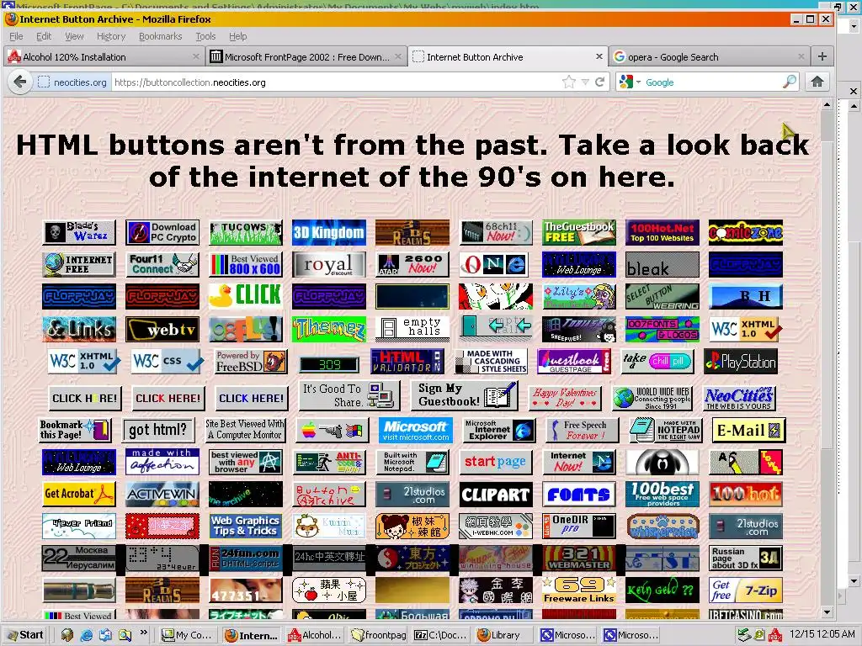Image resolution: width=862 pixels, height=646 pixels.
Task: Click the red CLICK HERE! button
Action: [168, 398]
